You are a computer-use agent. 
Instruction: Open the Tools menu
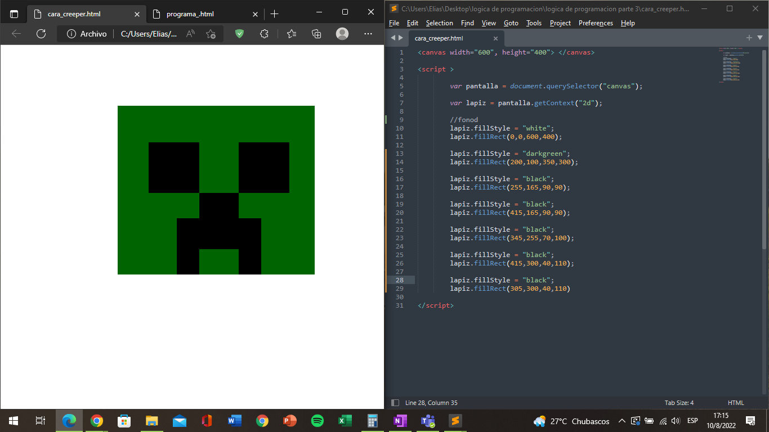pyautogui.click(x=534, y=23)
